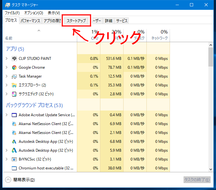Screen dimensions: 216x190
Task: Open the オプション(O) menu
Action: 34,13
